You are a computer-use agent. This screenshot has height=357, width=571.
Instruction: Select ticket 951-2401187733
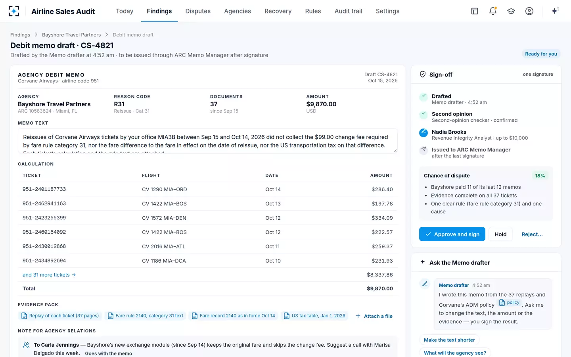pos(44,189)
